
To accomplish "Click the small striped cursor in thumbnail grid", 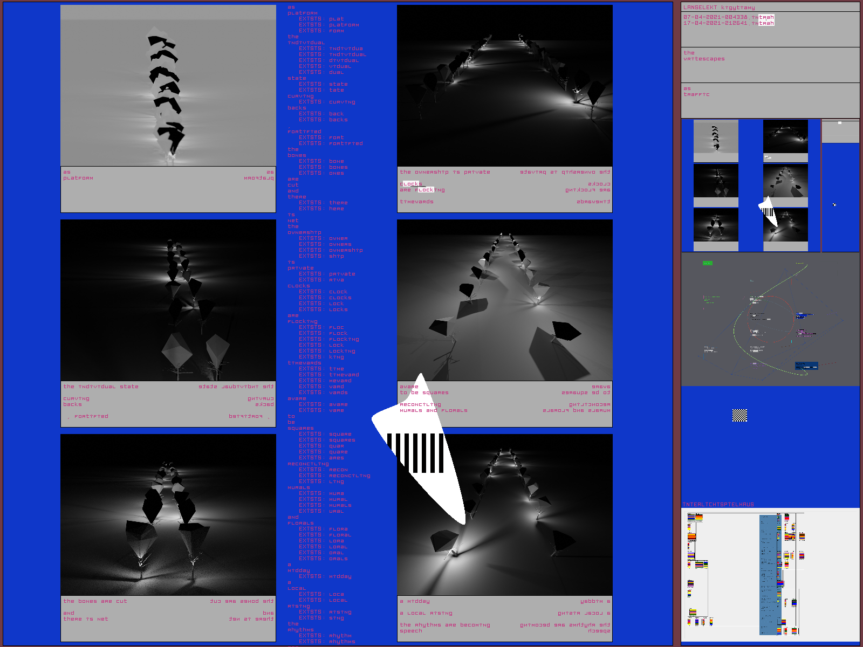I will coord(769,211).
